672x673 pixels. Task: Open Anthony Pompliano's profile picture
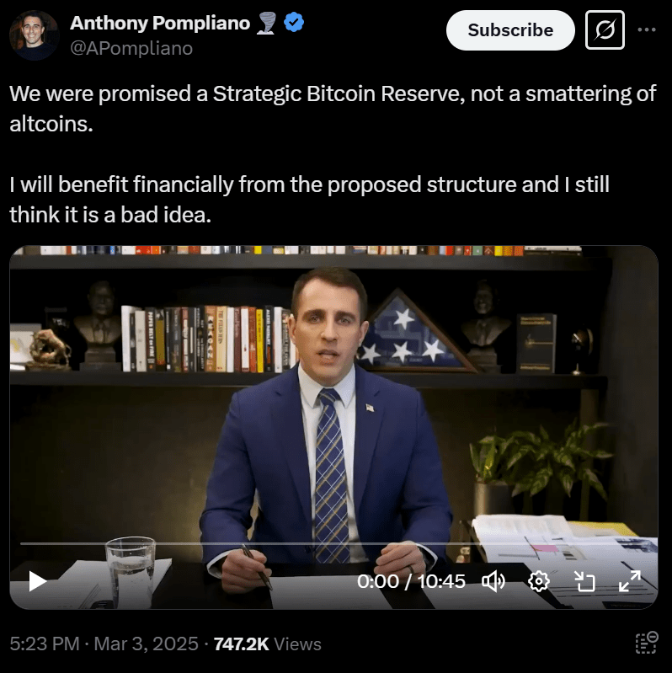point(35,35)
